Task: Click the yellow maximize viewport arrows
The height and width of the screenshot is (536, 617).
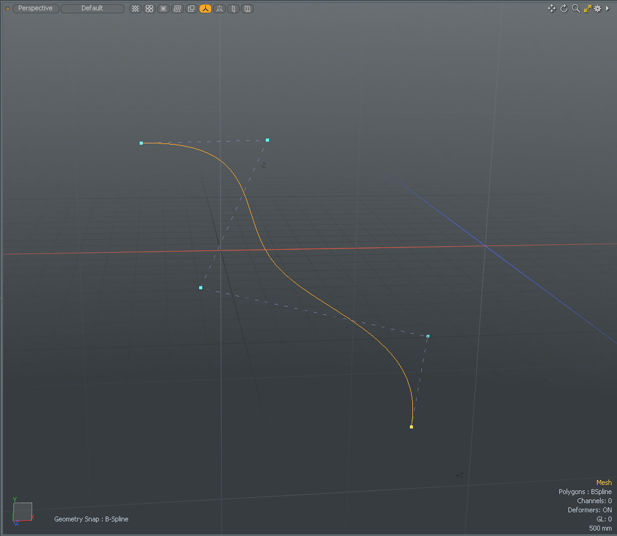Action: coord(587,9)
